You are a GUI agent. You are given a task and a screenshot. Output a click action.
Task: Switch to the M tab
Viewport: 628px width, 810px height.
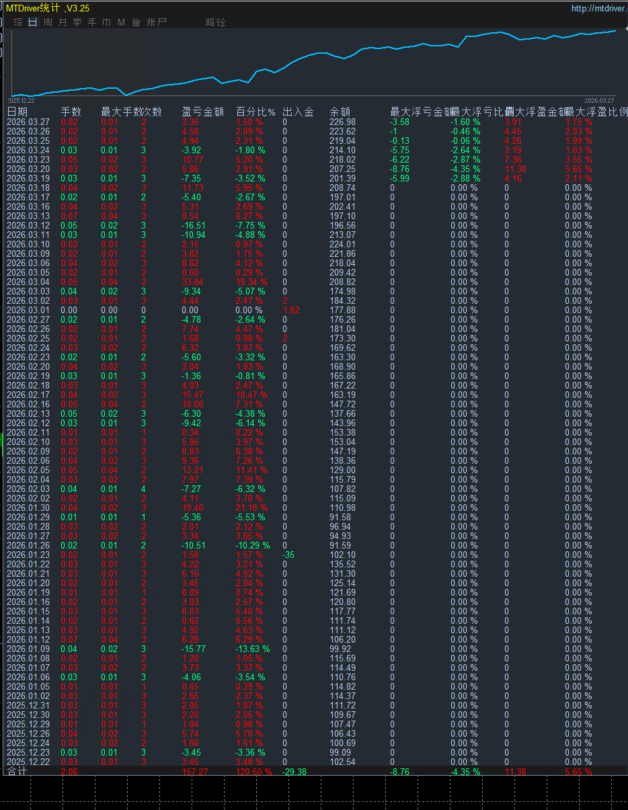pos(121,22)
